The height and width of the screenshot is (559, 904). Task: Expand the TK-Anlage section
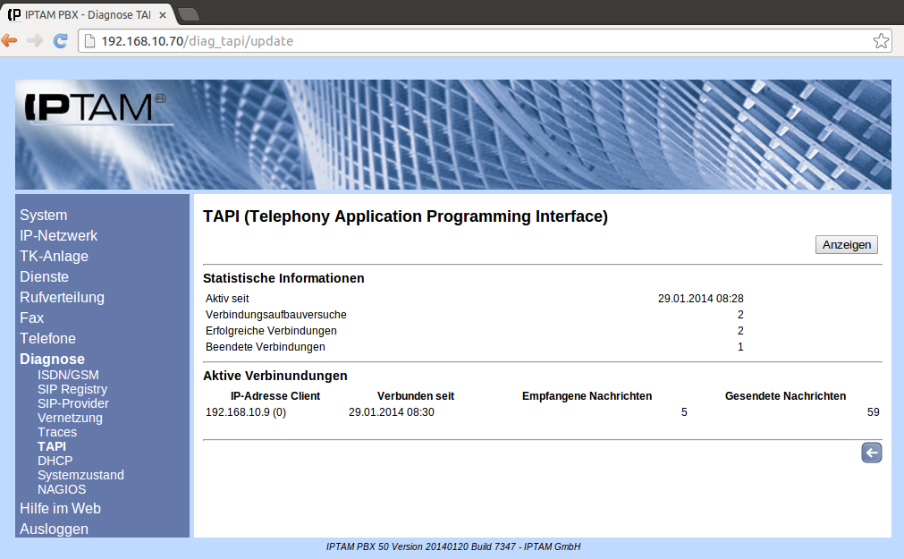click(54, 257)
